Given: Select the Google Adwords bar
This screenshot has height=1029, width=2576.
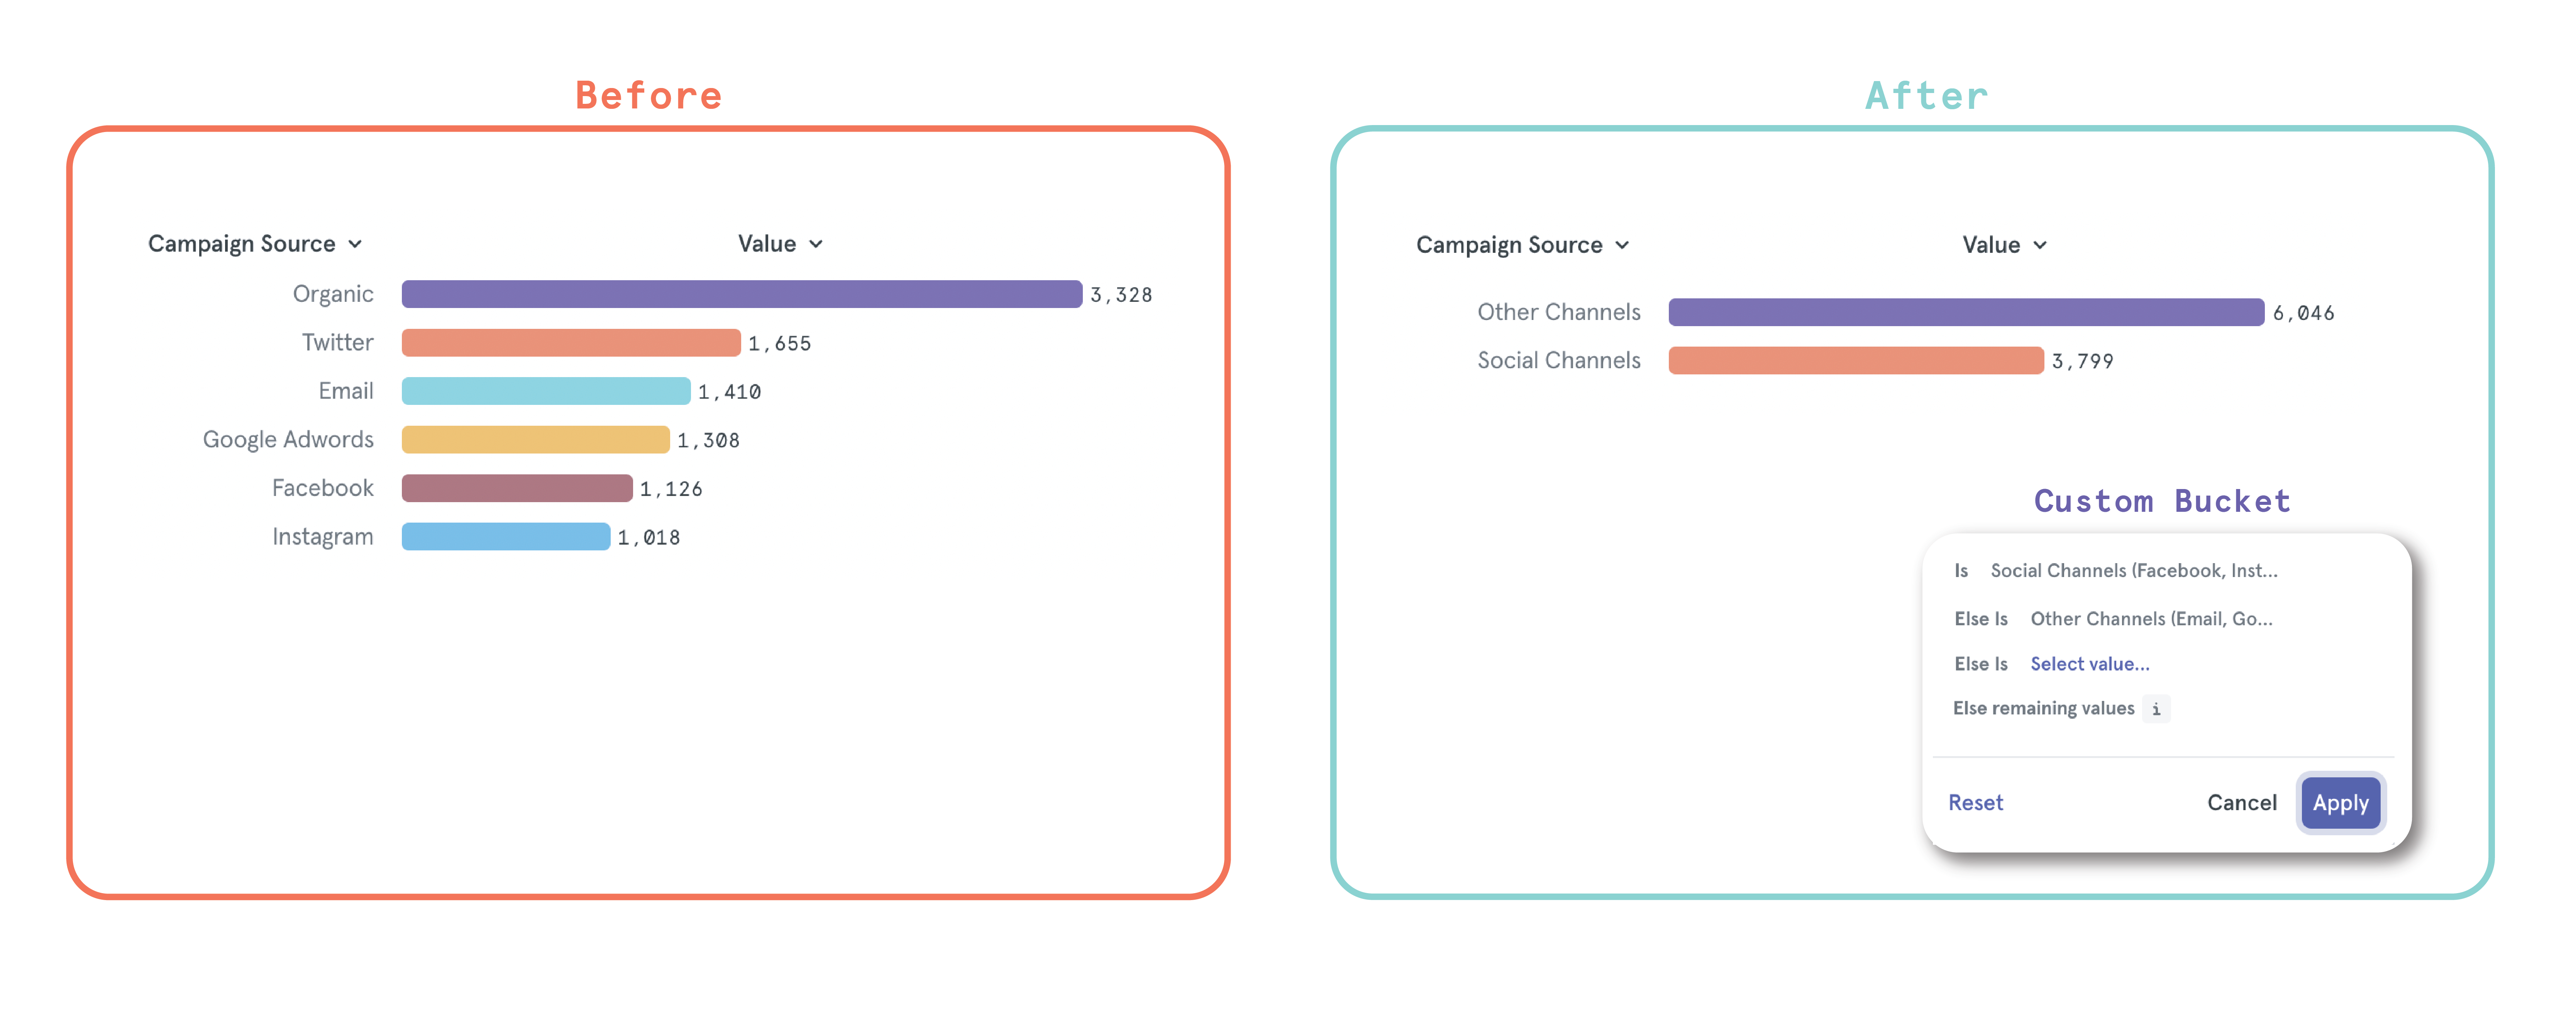Looking at the screenshot, I should (x=535, y=440).
